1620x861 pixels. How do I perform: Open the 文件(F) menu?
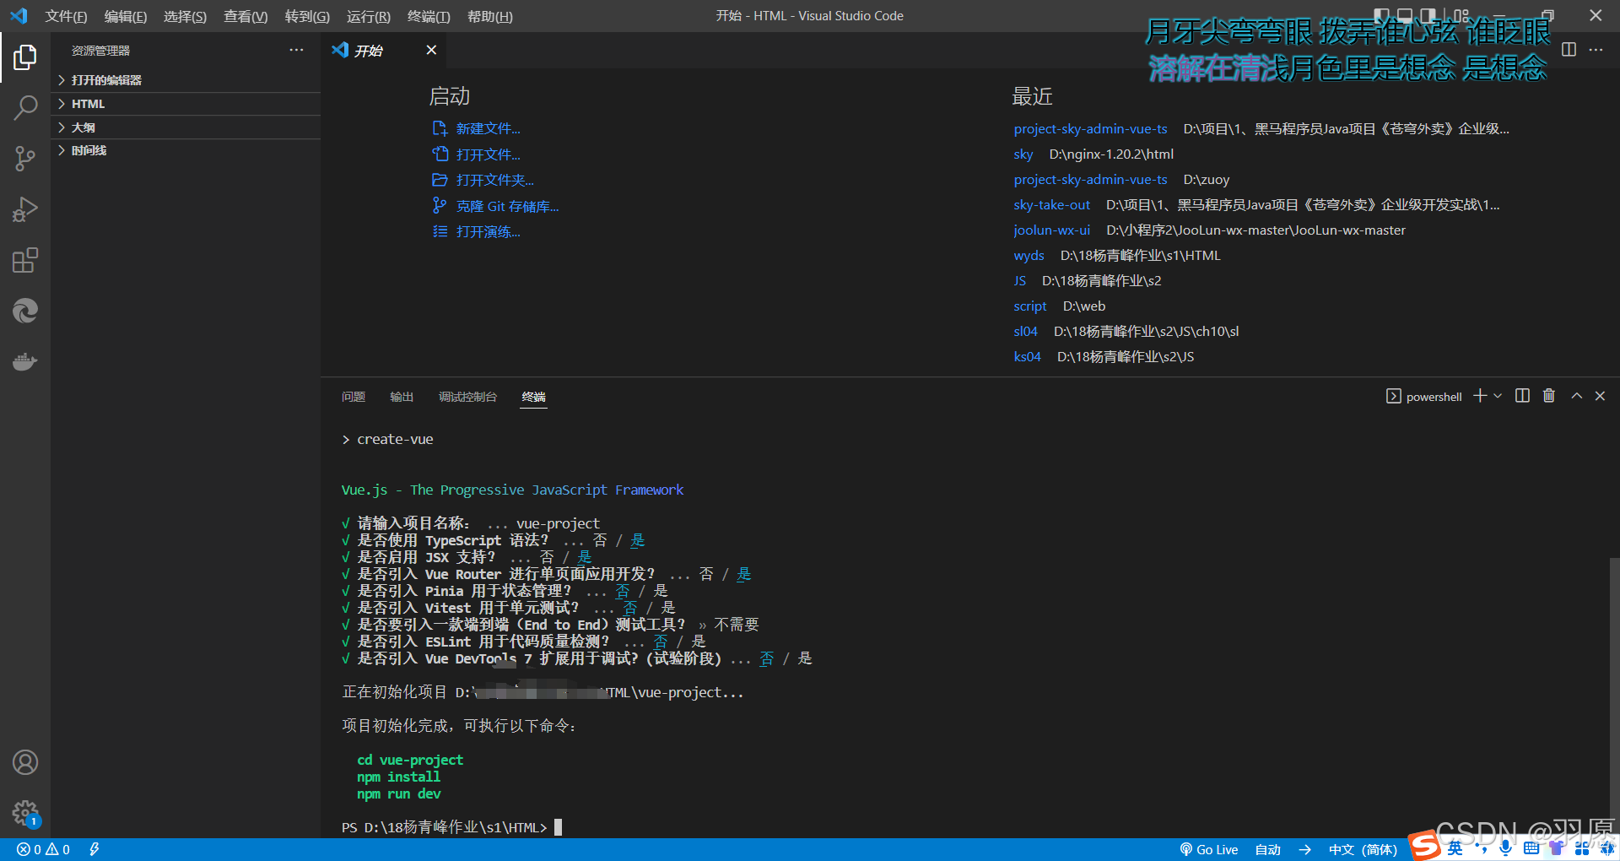tap(66, 16)
